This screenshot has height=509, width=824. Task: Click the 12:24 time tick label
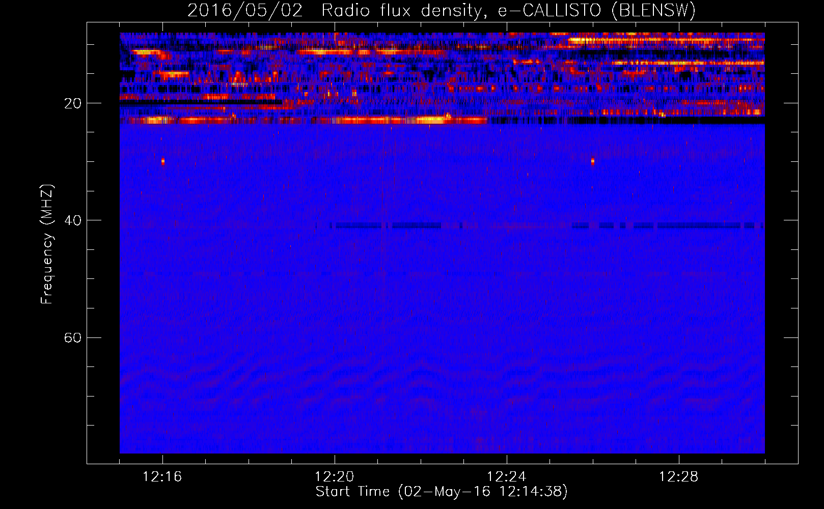507,477
